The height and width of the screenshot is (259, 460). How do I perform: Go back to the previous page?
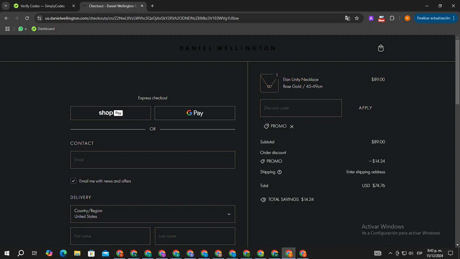(x=6, y=18)
